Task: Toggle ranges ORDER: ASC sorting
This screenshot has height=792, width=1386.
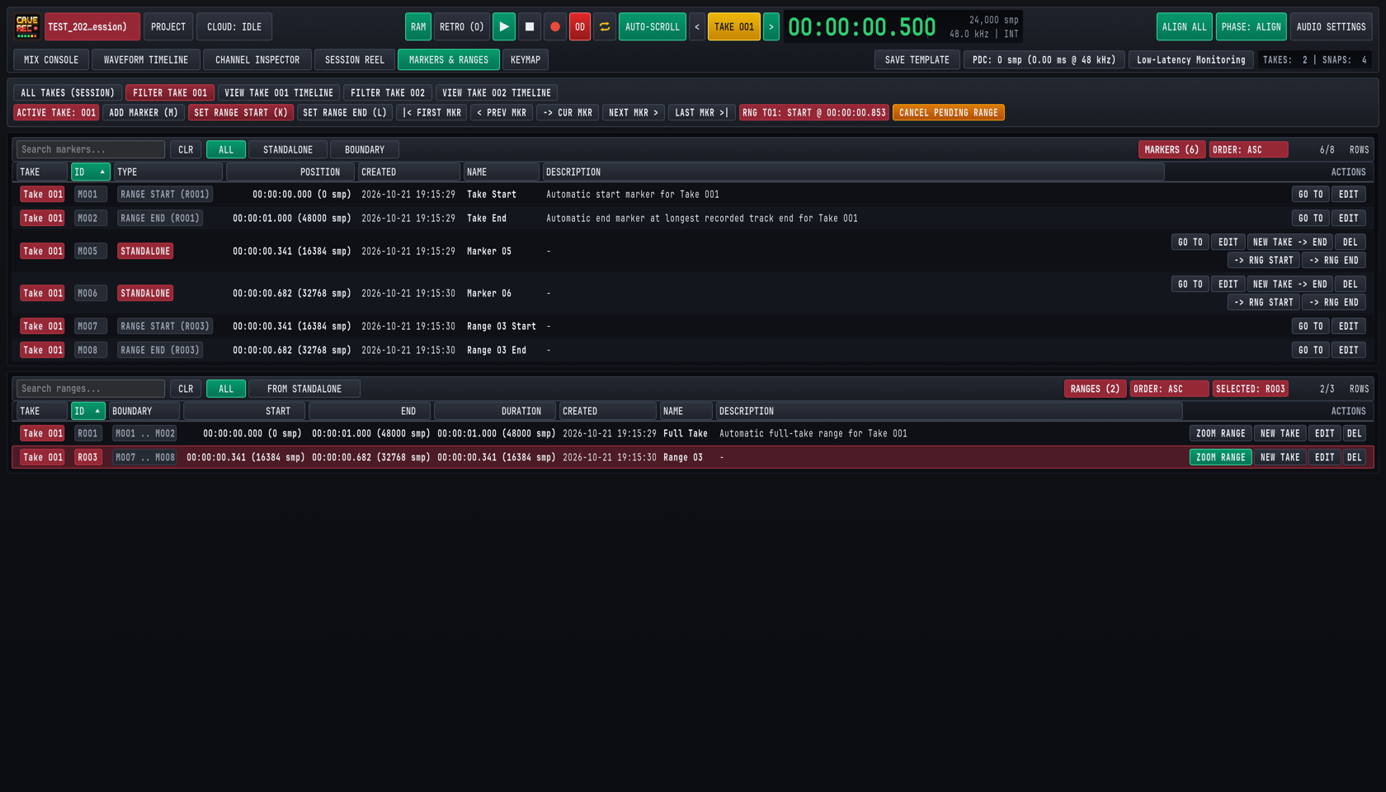Action: tap(1169, 389)
